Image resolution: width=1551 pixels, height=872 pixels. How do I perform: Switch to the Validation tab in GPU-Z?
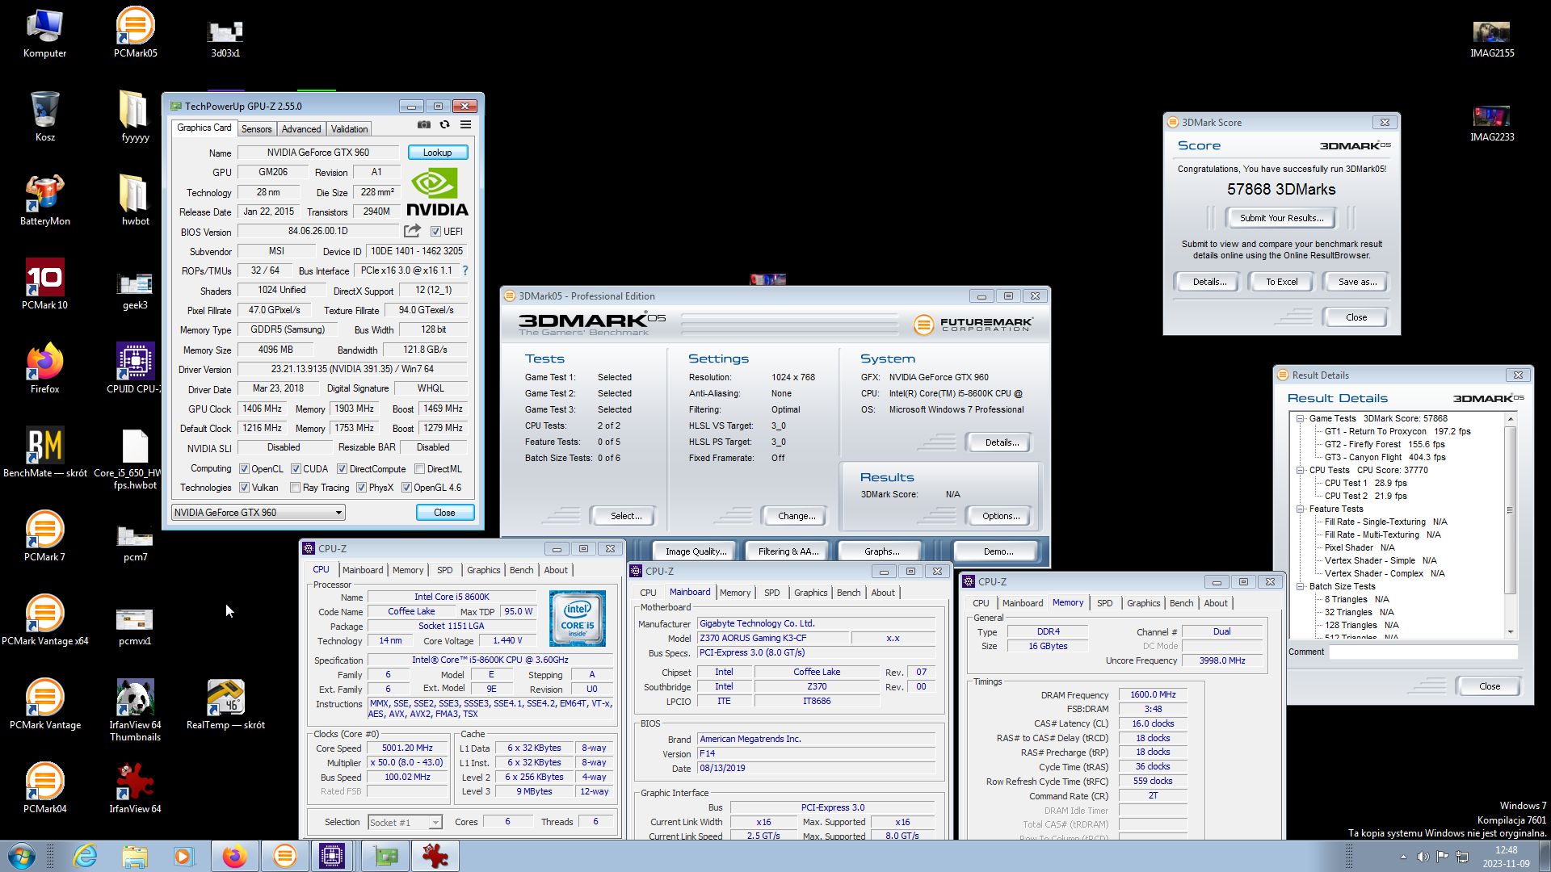[x=349, y=129]
